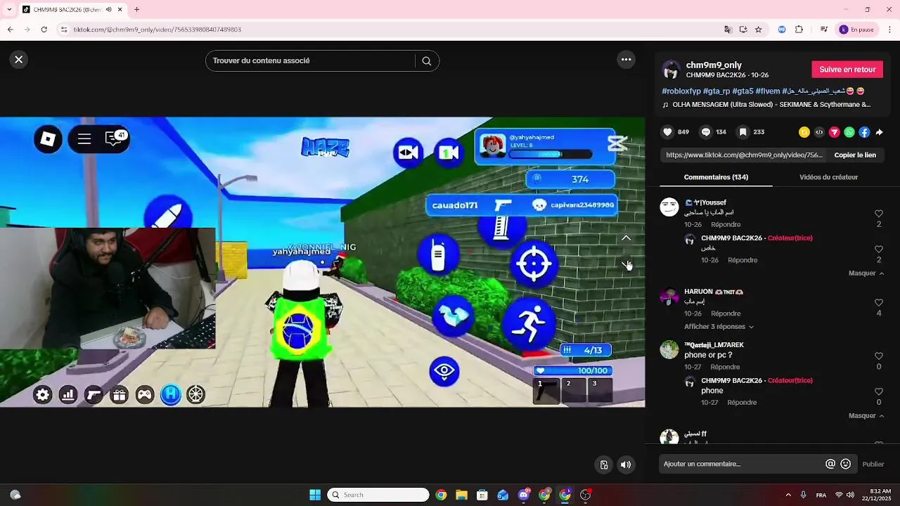
Task: Like the video with the heart icon (849)
Action: (x=668, y=132)
